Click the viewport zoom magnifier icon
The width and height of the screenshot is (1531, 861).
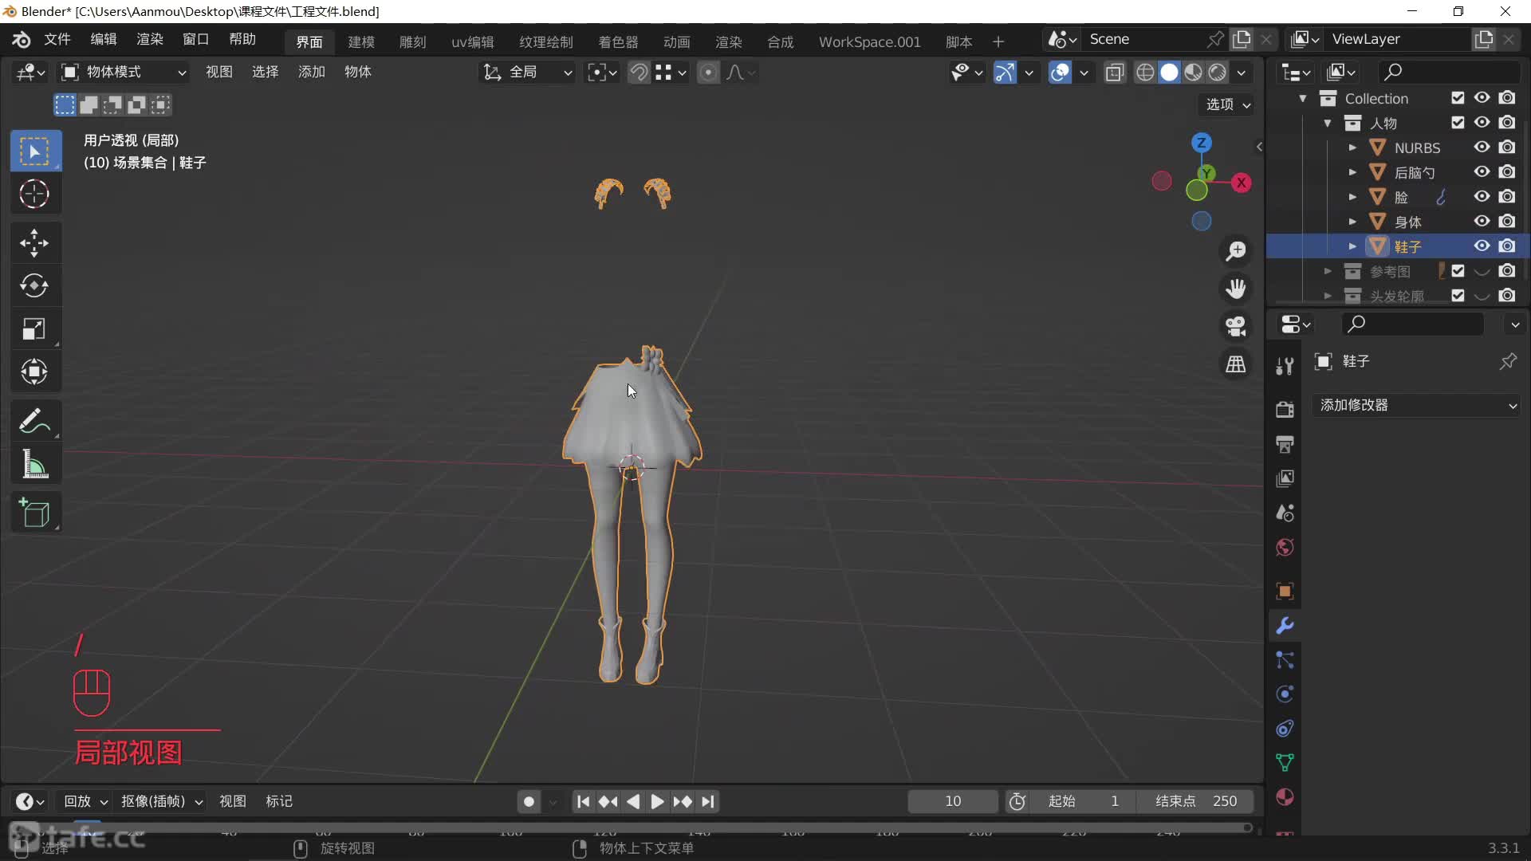pyautogui.click(x=1236, y=251)
